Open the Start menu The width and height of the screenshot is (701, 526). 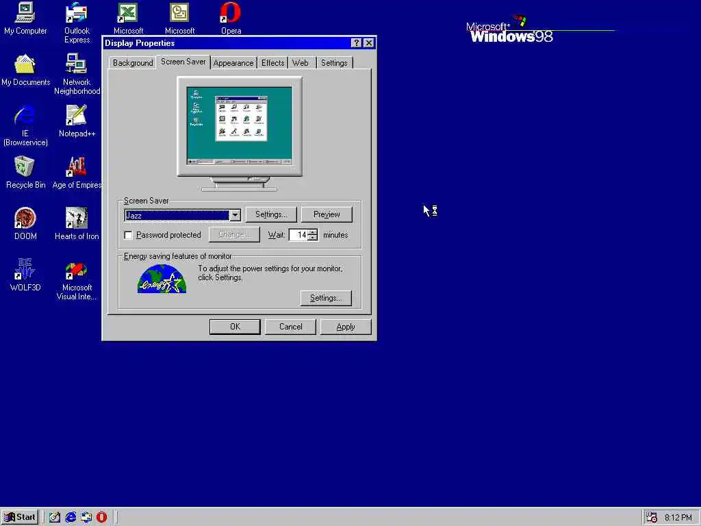(20, 517)
